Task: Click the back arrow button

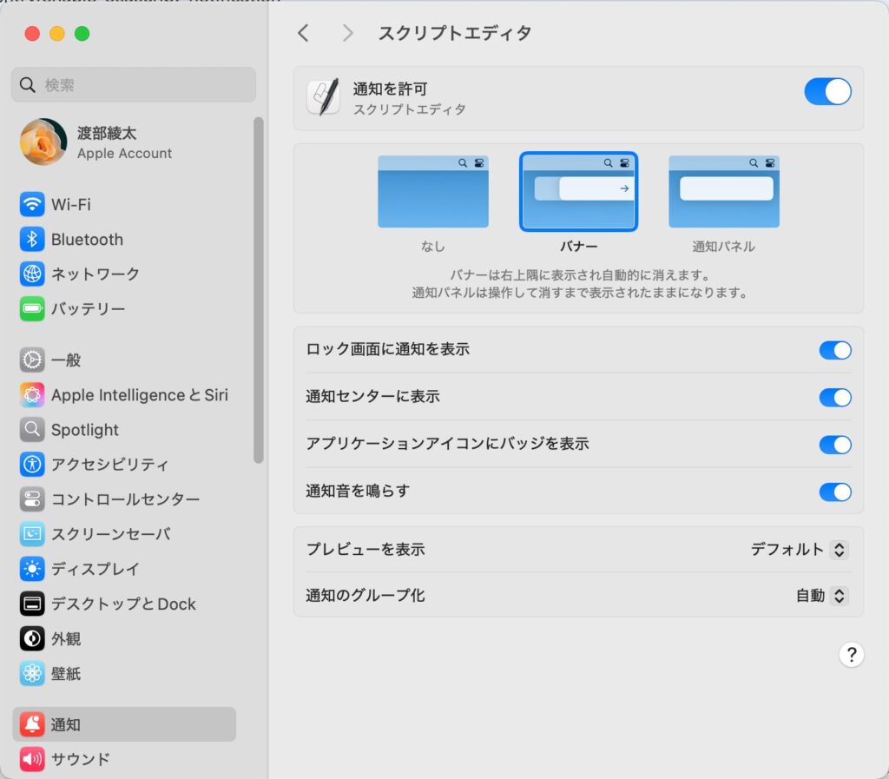Action: tap(303, 33)
